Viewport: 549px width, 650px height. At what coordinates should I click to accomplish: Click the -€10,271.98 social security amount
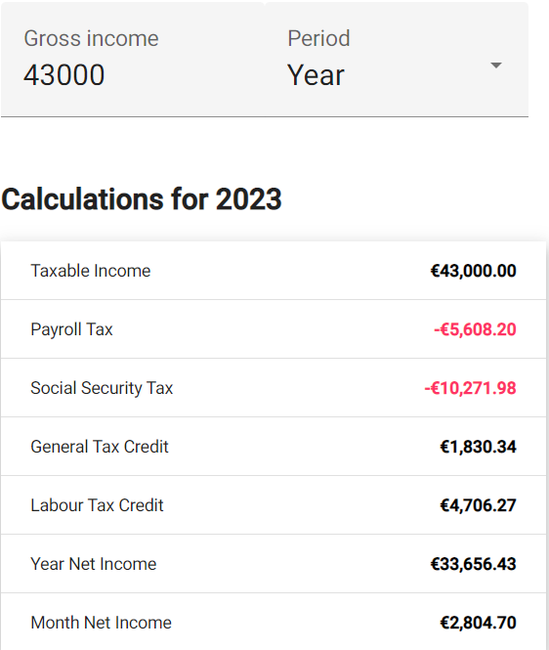pos(470,388)
